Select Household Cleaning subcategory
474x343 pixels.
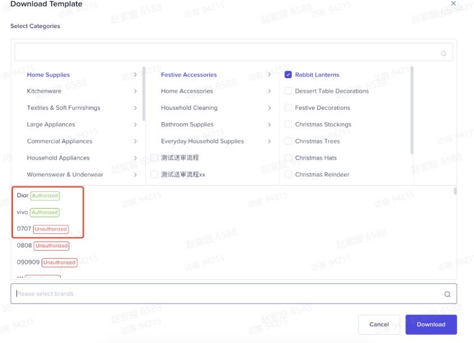(x=189, y=108)
